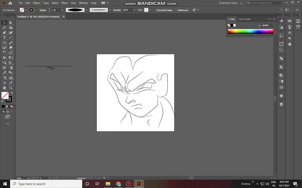Open the stroke color dropdown in control bar
302x188 pixels.
pyautogui.click(x=35, y=10)
